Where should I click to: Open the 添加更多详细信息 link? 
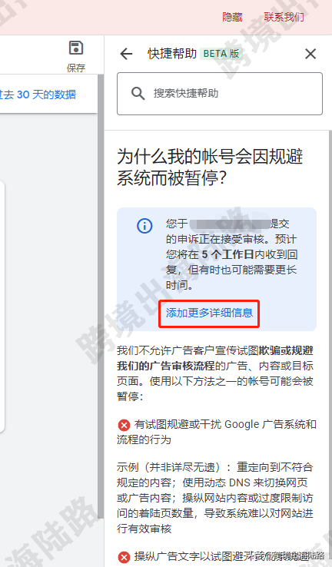pos(209,313)
